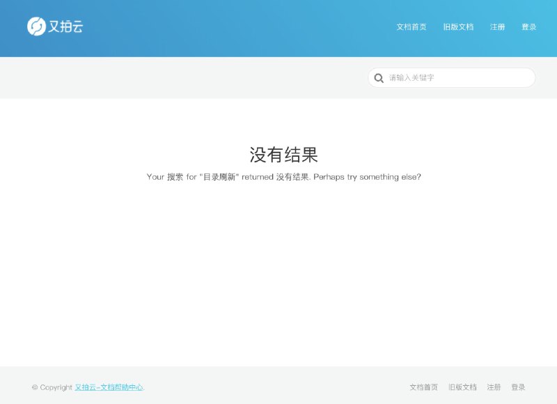
Task: Click the © Copyright text in footer
Action: pos(52,387)
